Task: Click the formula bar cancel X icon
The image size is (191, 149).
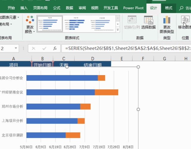Action: 33,48
